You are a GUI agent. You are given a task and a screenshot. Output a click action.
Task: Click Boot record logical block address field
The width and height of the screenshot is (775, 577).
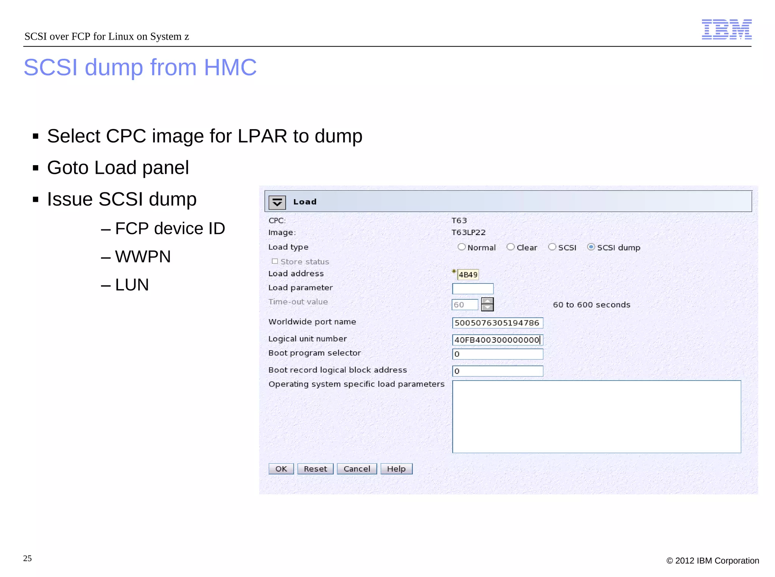[x=498, y=371]
